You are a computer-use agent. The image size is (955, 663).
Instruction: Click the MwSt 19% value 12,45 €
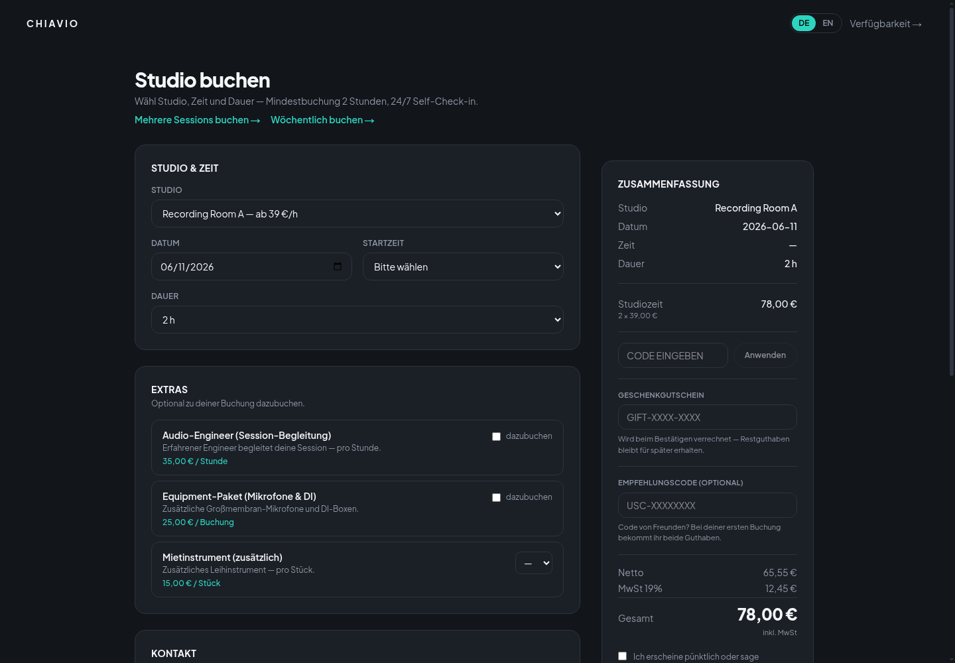781,589
